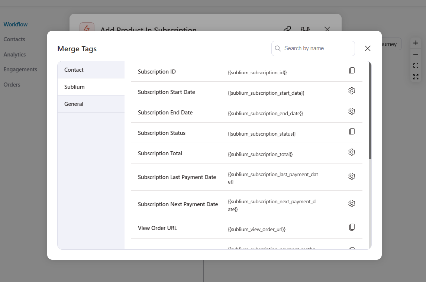Go to the Orders page
426x282 pixels.
pos(12,84)
